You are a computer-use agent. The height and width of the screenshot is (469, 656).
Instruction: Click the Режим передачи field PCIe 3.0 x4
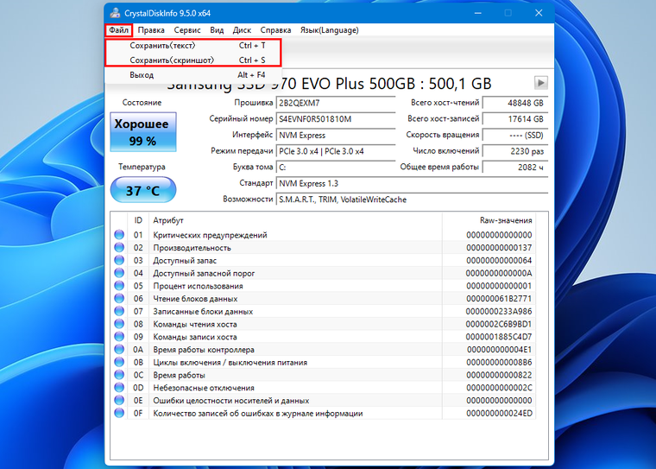click(336, 151)
